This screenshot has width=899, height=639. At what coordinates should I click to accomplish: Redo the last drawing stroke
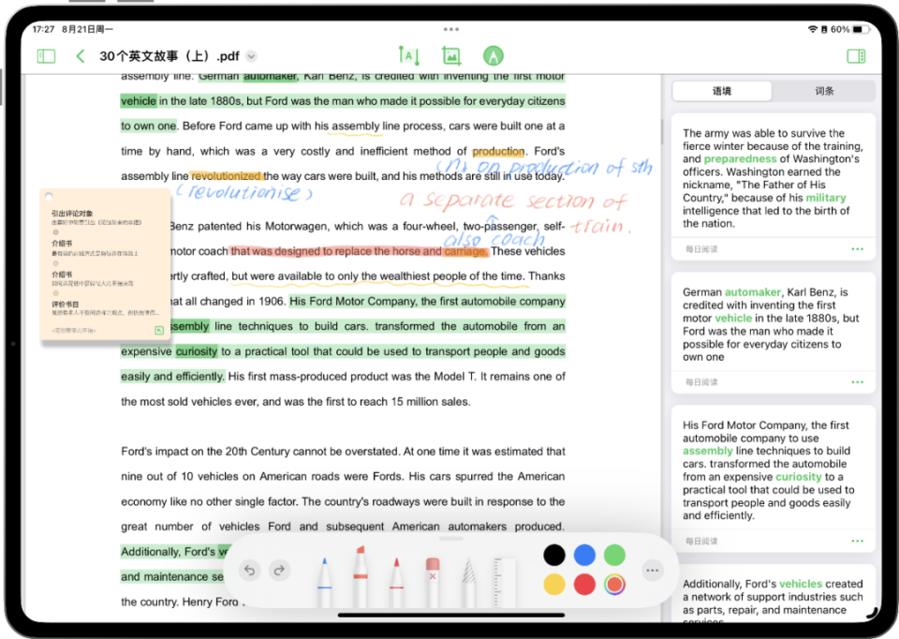coord(279,571)
